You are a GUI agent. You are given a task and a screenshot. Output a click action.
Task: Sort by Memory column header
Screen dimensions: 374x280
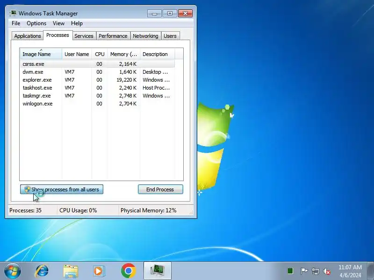123,54
